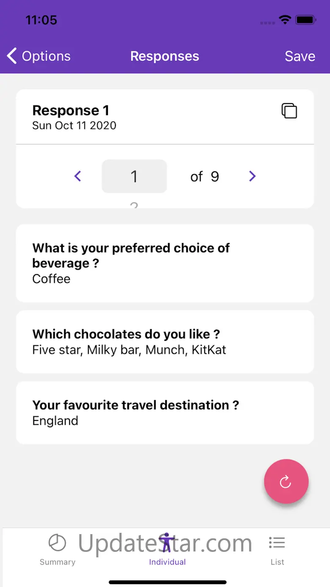Tap the pink refresh button

click(x=286, y=481)
